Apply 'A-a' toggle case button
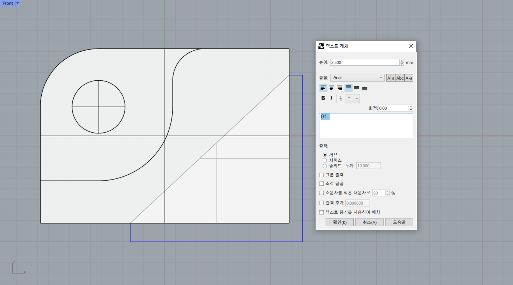The image size is (513, 285). [409, 78]
